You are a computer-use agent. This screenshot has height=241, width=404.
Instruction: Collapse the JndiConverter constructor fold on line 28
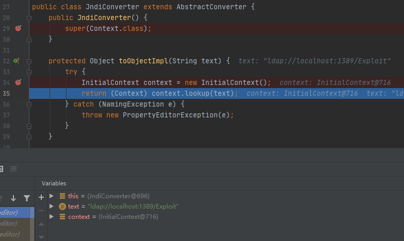coord(29,18)
